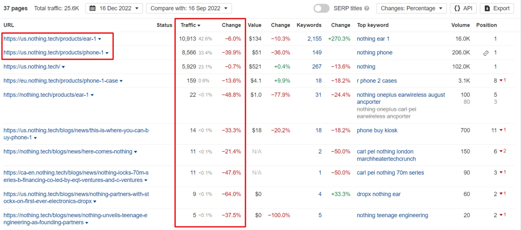This screenshot has height=230, width=521.
Task: Click the 2,155 keywords count
Action: click(314, 39)
